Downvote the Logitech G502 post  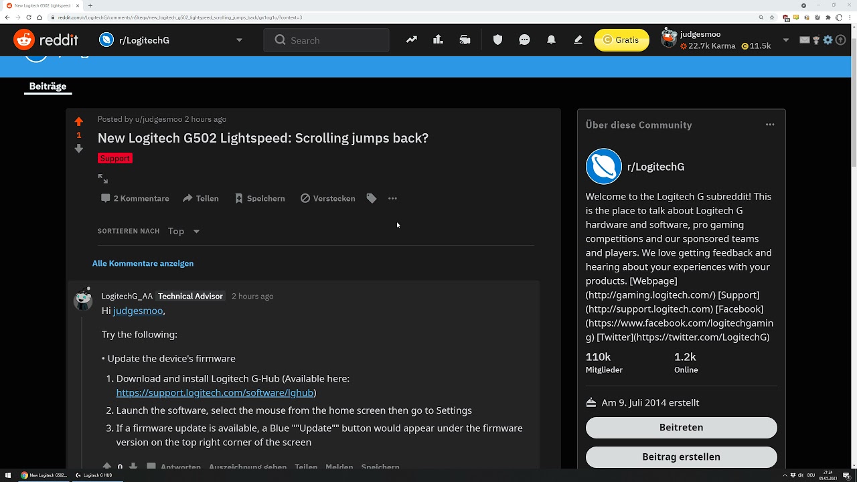click(79, 149)
